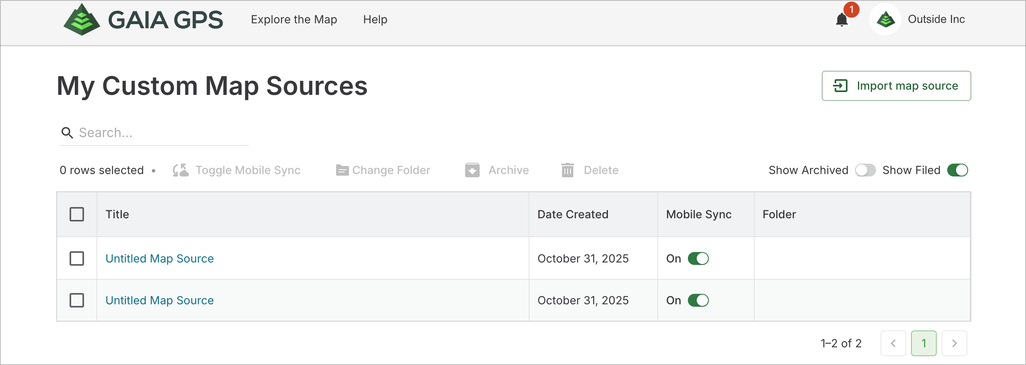Open the notifications bell
Image resolution: width=1026 pixels, height=365 pixels.
point(841,20)
